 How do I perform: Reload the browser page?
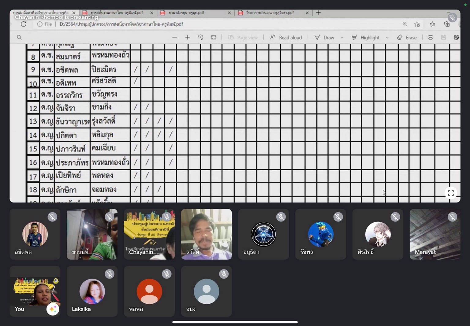(24, 24)
